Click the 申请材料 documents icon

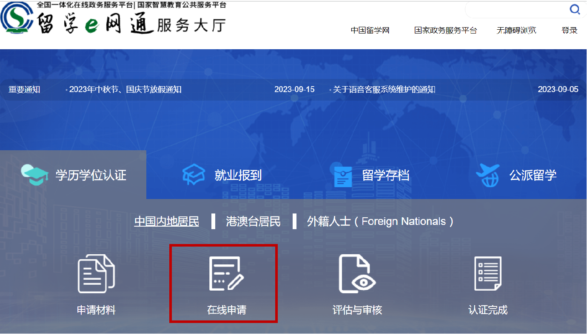tap(96, 274)
